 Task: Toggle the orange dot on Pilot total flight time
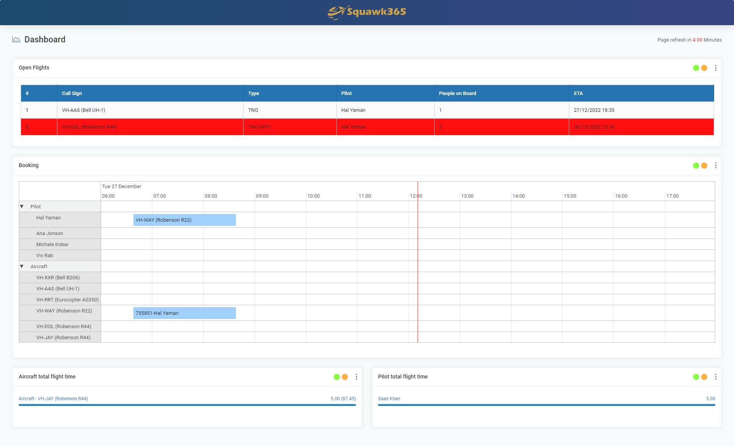coord(704,377)
